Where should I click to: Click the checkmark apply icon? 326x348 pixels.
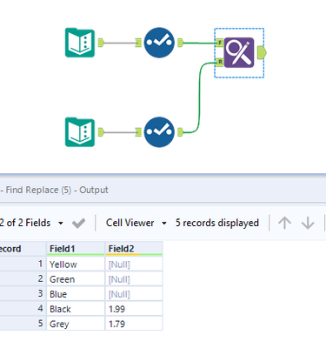(78, 223)
